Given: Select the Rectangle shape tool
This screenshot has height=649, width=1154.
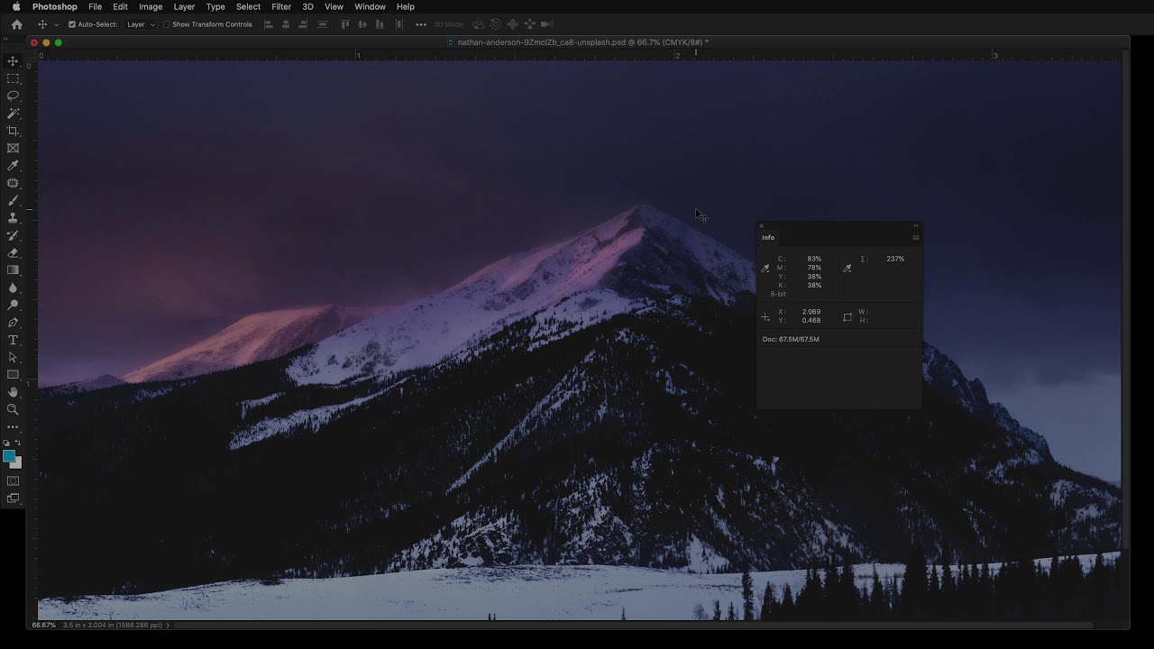Looking at the screenshot, I should click(x=13, y=375).
